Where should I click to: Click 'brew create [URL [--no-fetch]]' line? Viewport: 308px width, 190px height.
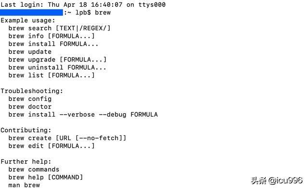click(67, 138)
